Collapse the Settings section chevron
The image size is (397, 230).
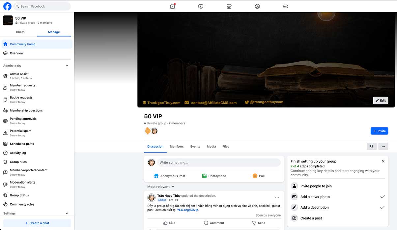(x=67, y=213)
